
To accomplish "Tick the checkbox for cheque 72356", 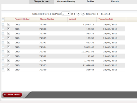I will (x=3, y=33).
